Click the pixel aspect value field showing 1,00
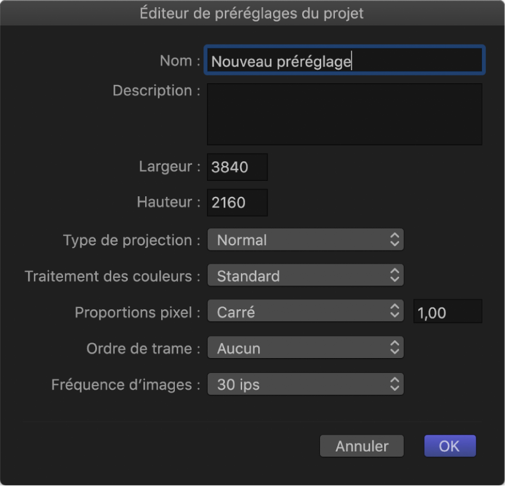This screenshot has width=505, height=486. tap(447, 312)
